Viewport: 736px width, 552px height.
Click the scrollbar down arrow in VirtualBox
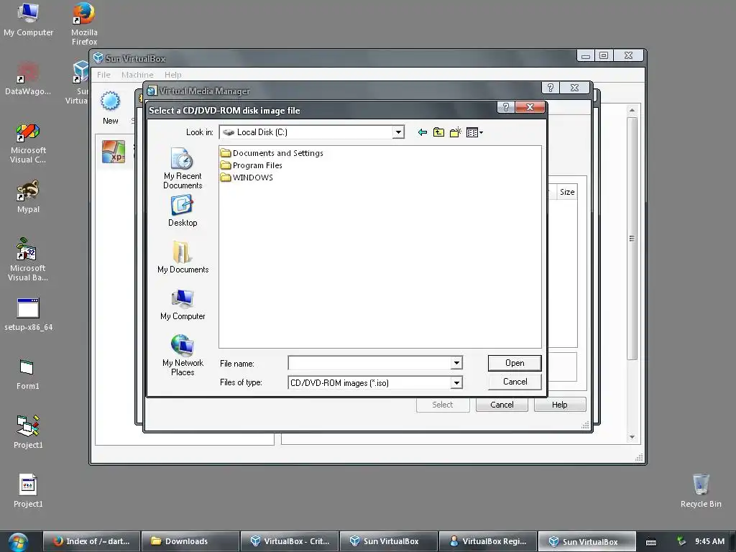click(632, 437)
